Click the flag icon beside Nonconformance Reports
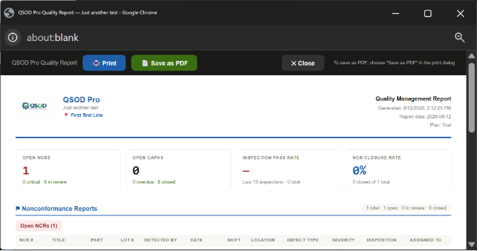Screen dimensions: 479x251 pyautogui.click(x=18, y=209)
